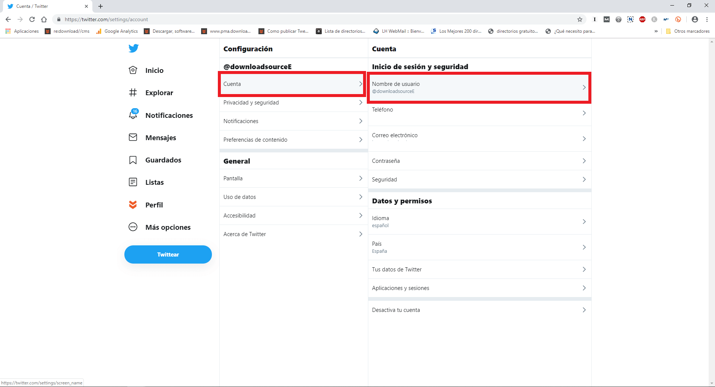715x387 pixels.
Task: Click the Gmail M extension icon
Action: pos(607,19)
